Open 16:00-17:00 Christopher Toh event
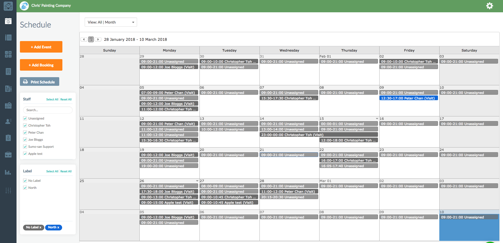Screen dimensions: 503x243 [349, 160]
